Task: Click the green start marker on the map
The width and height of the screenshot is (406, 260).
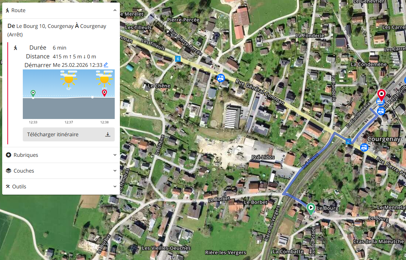Action: 311,209
